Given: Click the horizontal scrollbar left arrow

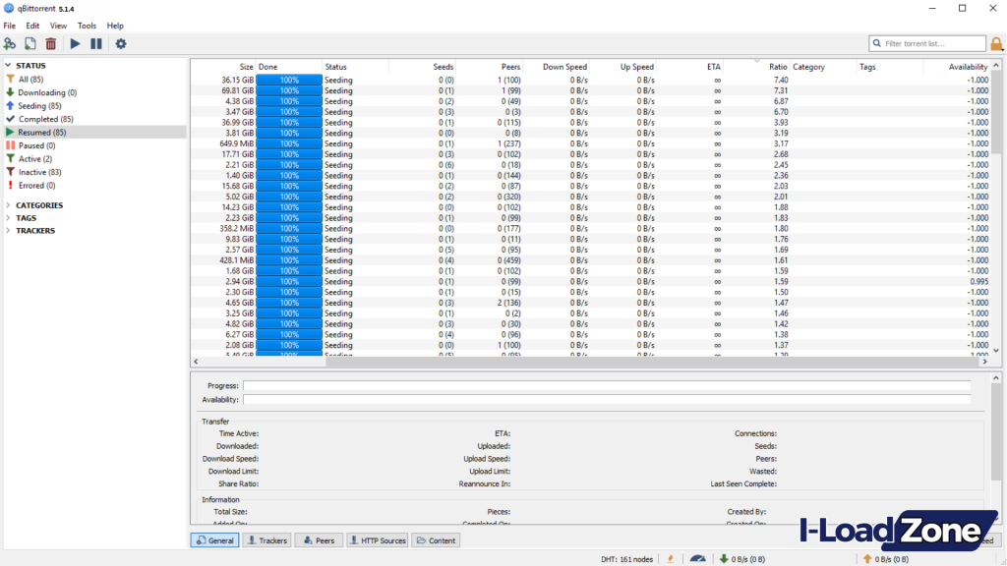Looking at the screenshot, I should coord(196,362).
